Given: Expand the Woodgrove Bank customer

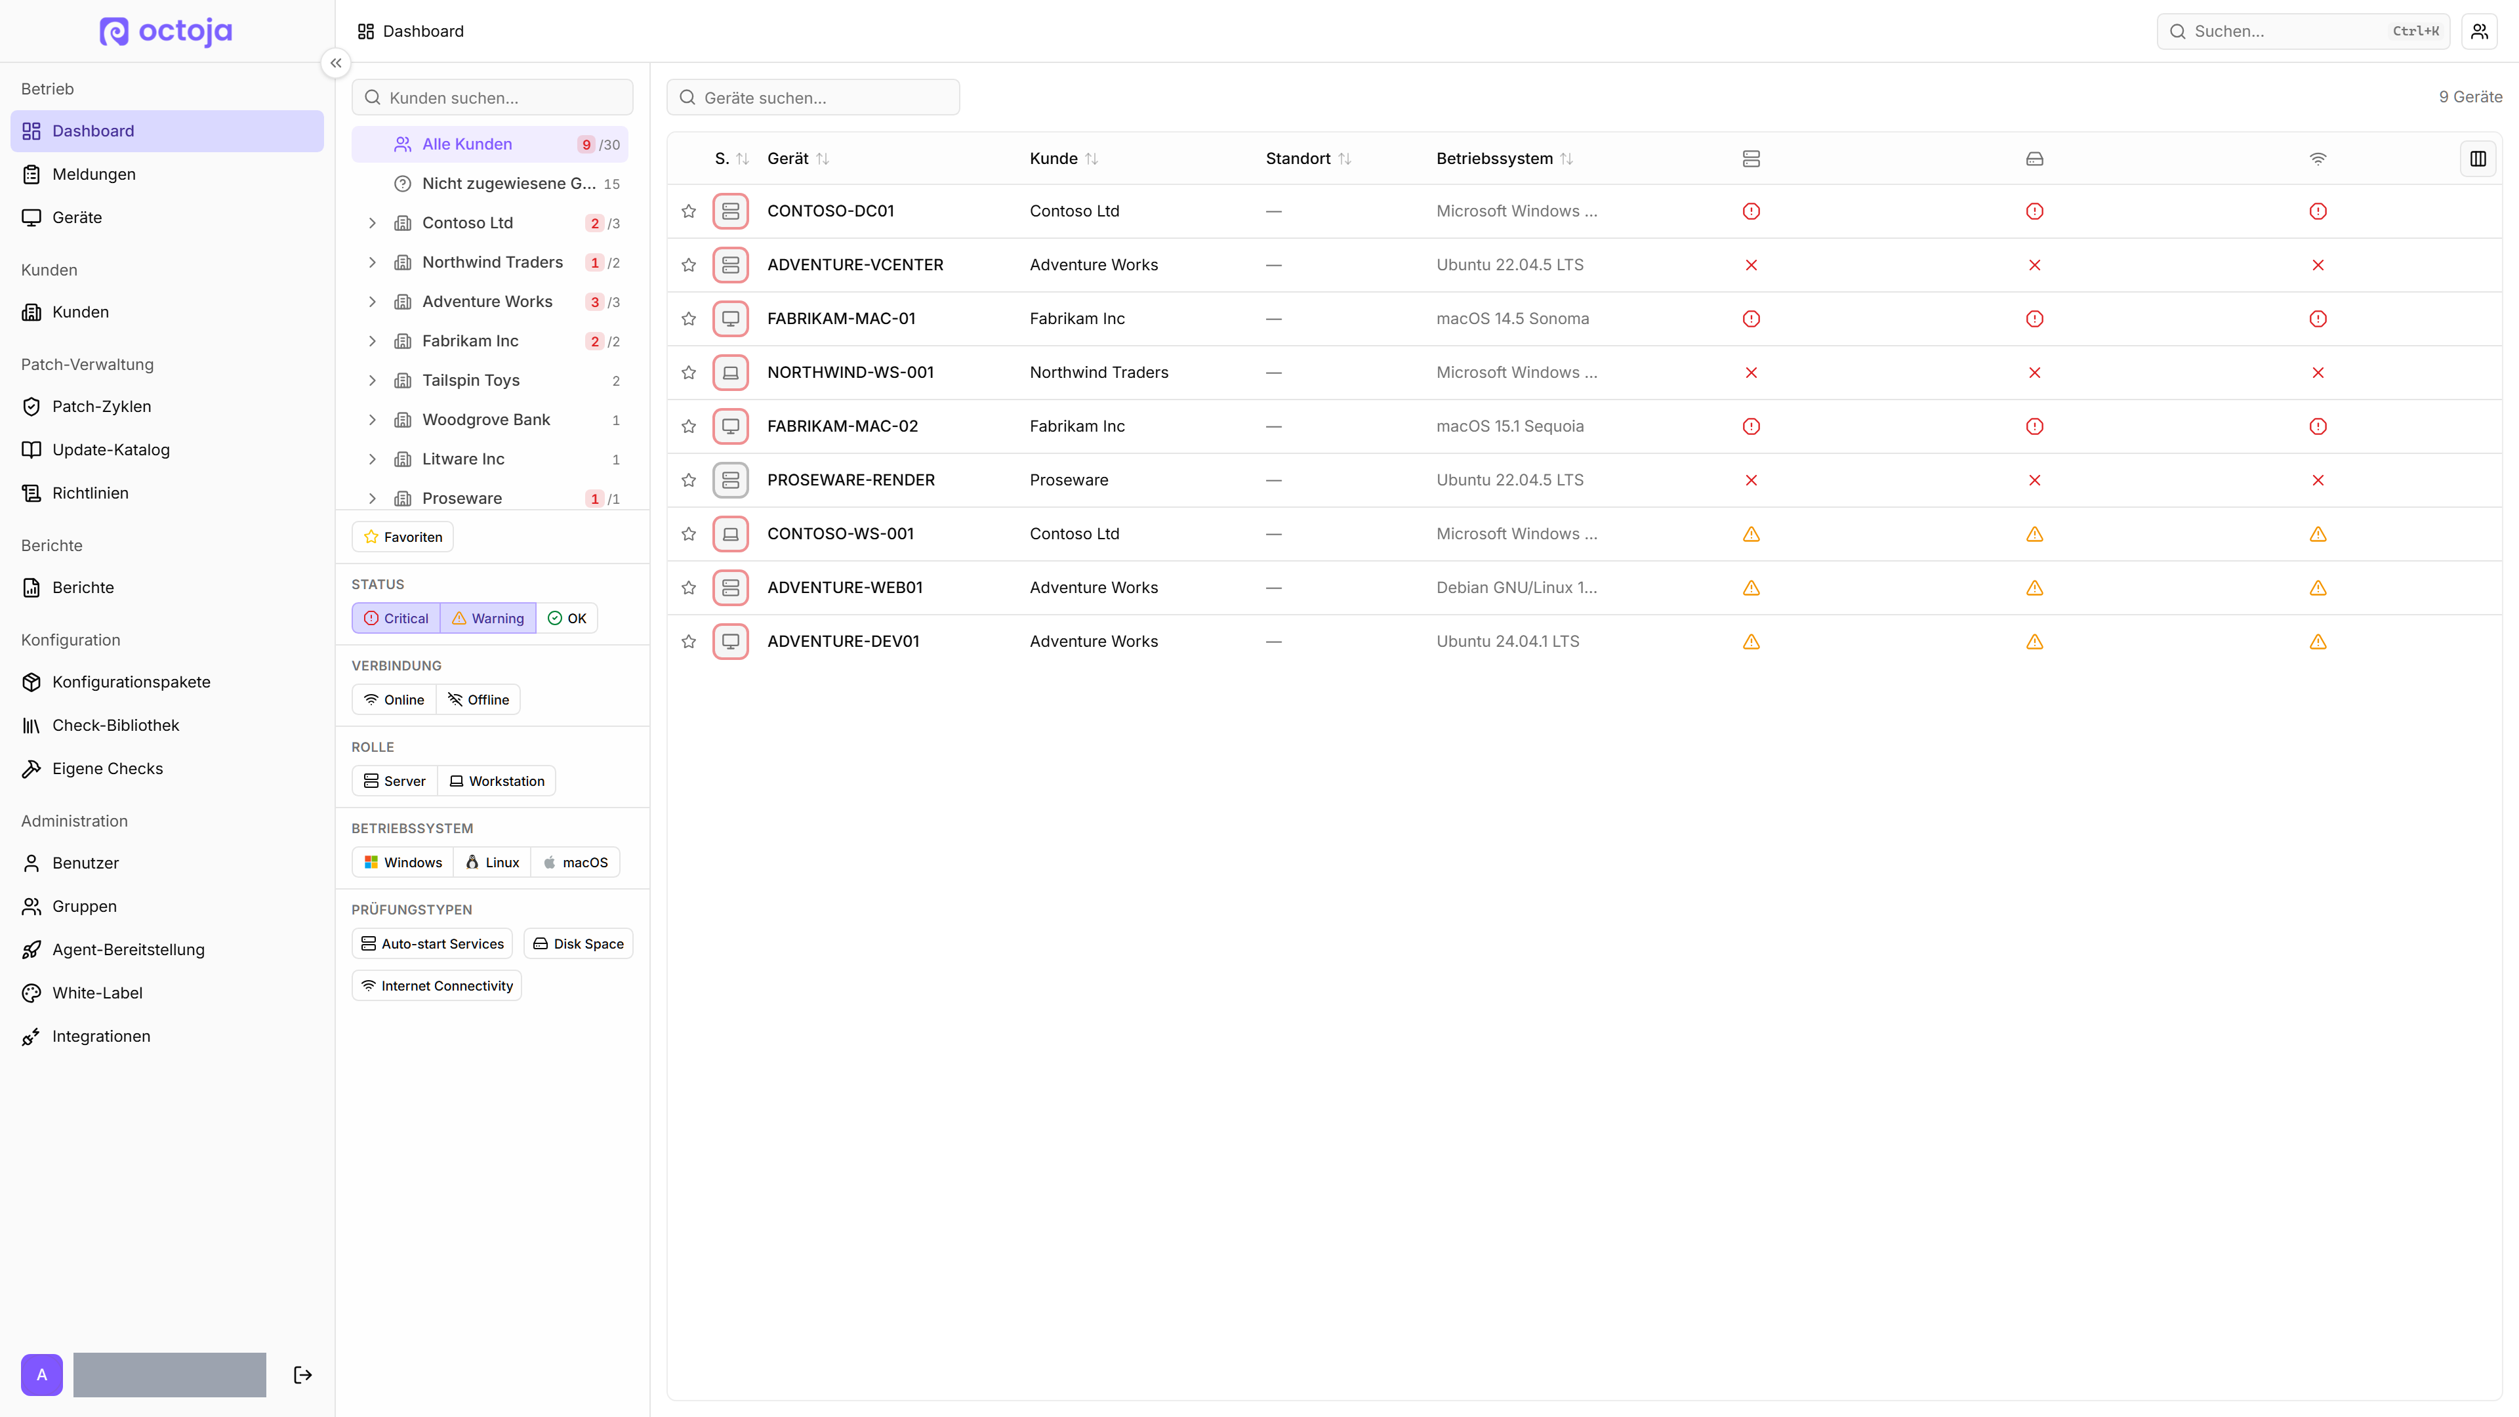Looking at the screenshot, I should tap(371, 420).
